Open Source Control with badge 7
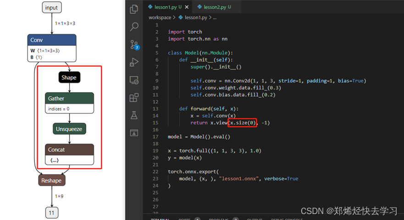 [x=134, y=45]
